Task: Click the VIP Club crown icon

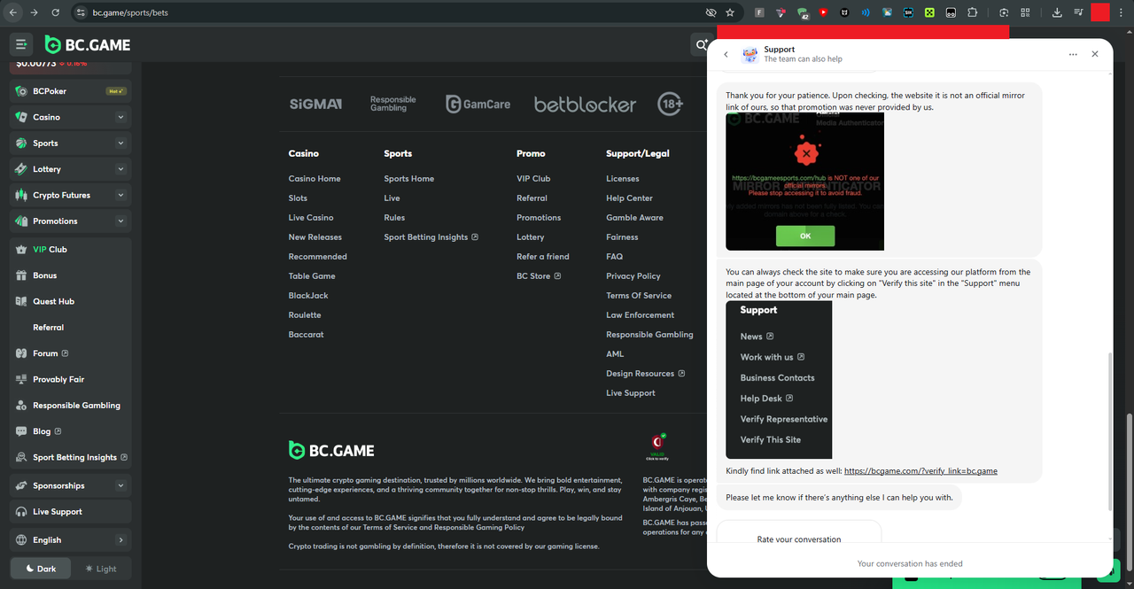Action: (x=21, y=250)
